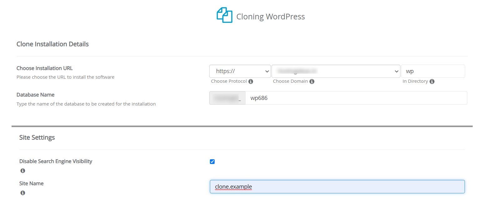Click info icon under Site Name

pos(23,193)
